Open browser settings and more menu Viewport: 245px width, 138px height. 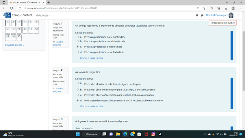240,8
